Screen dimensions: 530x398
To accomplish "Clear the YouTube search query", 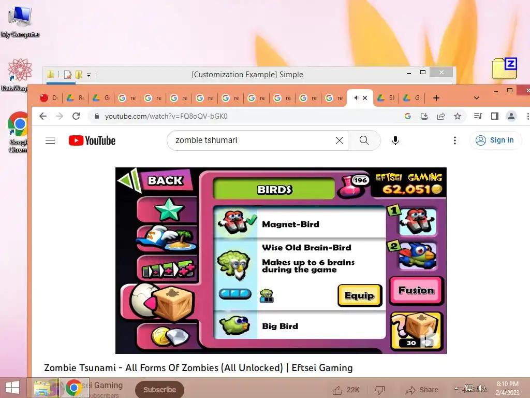I will tap(340, 140).
